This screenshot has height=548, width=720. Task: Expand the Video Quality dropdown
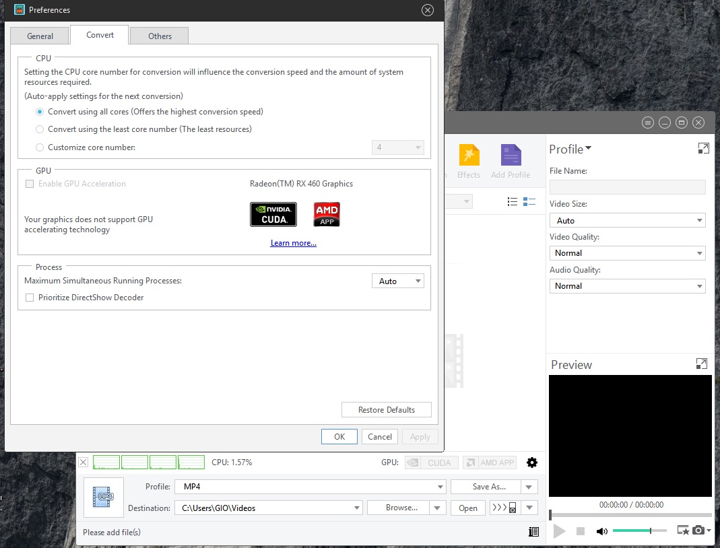tap(627, 253)
